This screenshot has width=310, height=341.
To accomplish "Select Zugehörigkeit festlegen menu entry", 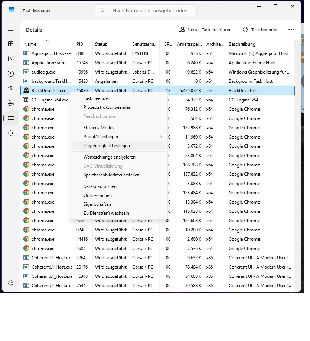I will (119, 146).
